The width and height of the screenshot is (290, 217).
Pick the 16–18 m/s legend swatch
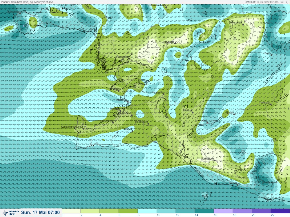223,211
